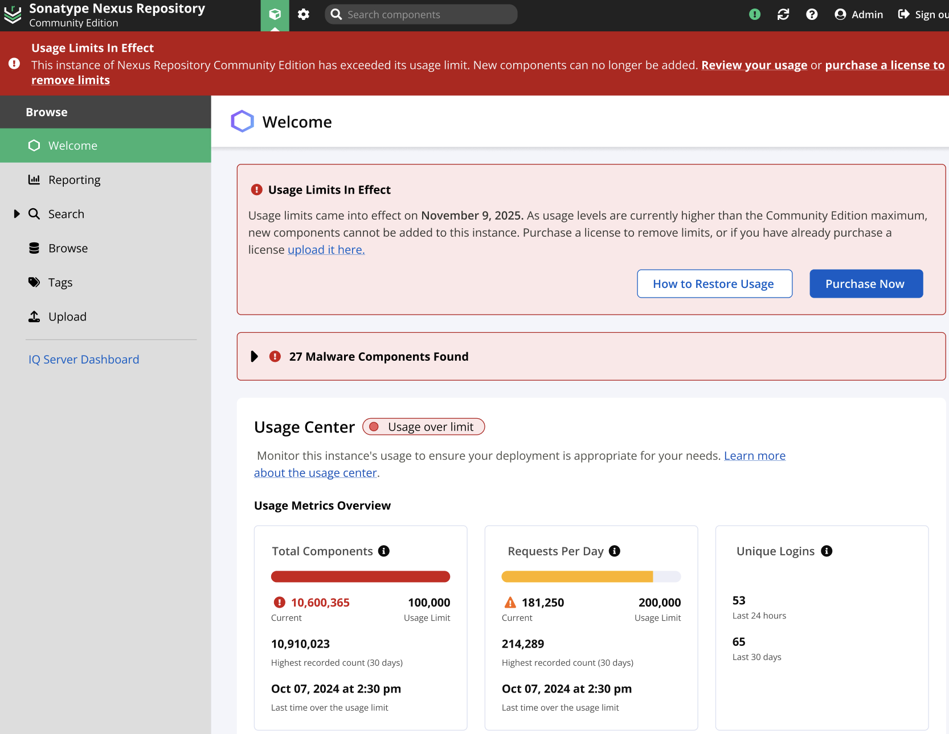This screenshot has height=734, width=949.
Task: Click the Browse database icon in sidebar
Action: (34, 248)
